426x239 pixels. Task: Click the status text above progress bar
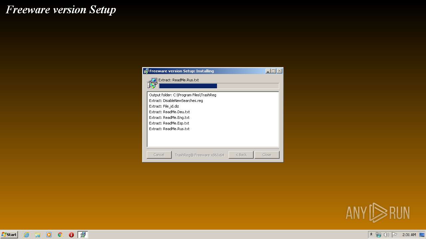pyautogui.click(x=179, y=80)
